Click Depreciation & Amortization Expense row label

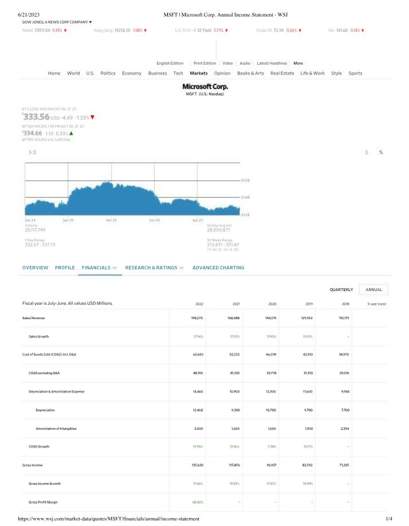(57, 391)
